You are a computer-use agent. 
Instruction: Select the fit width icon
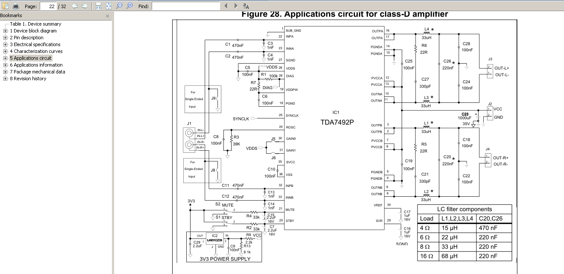click(x=98, y=6)
